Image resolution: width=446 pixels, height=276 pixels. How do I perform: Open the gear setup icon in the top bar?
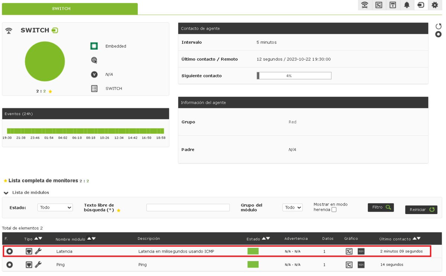(435, 5)
